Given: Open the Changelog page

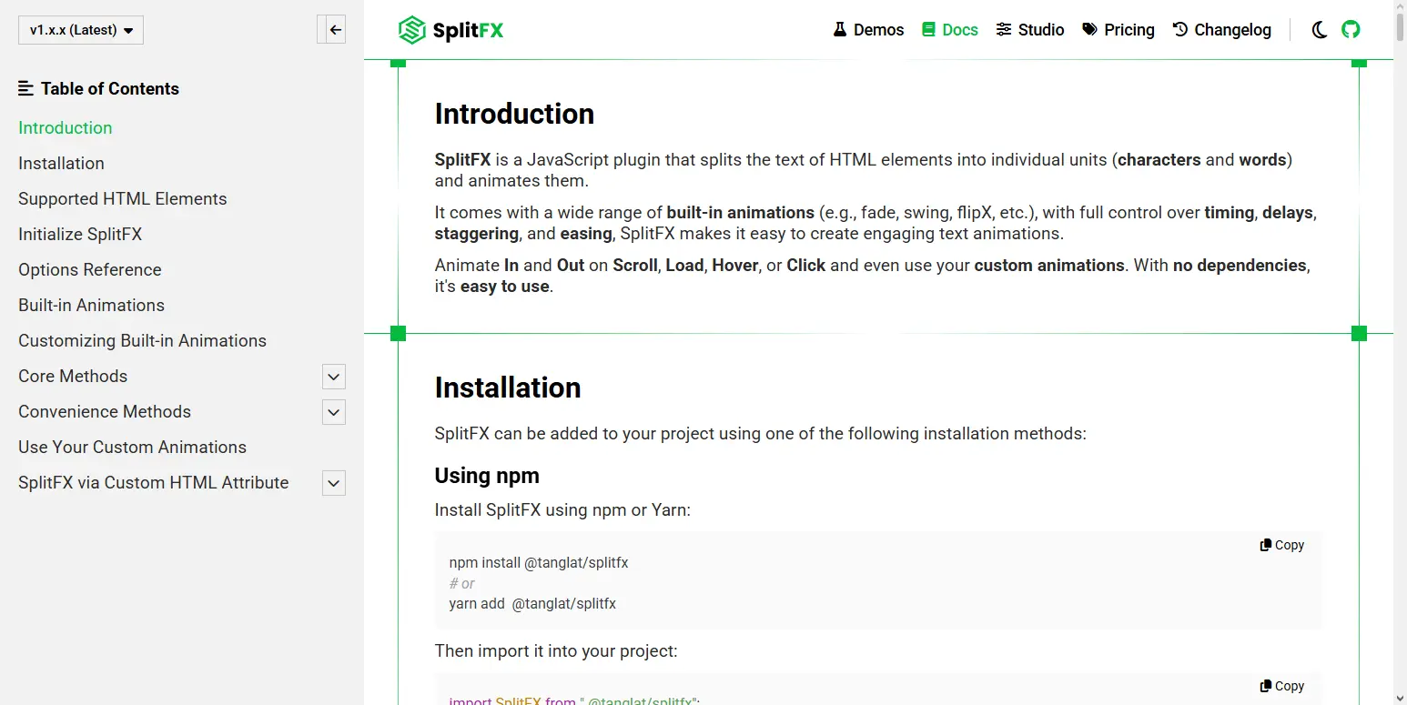Looking at the screenshot, I should pos(1222,30).
